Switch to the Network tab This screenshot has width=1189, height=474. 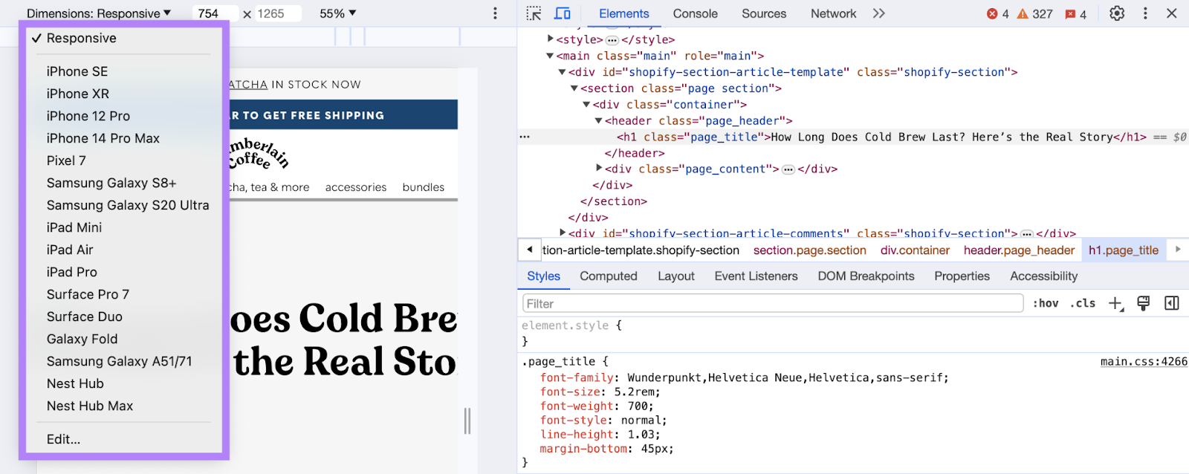834,13
